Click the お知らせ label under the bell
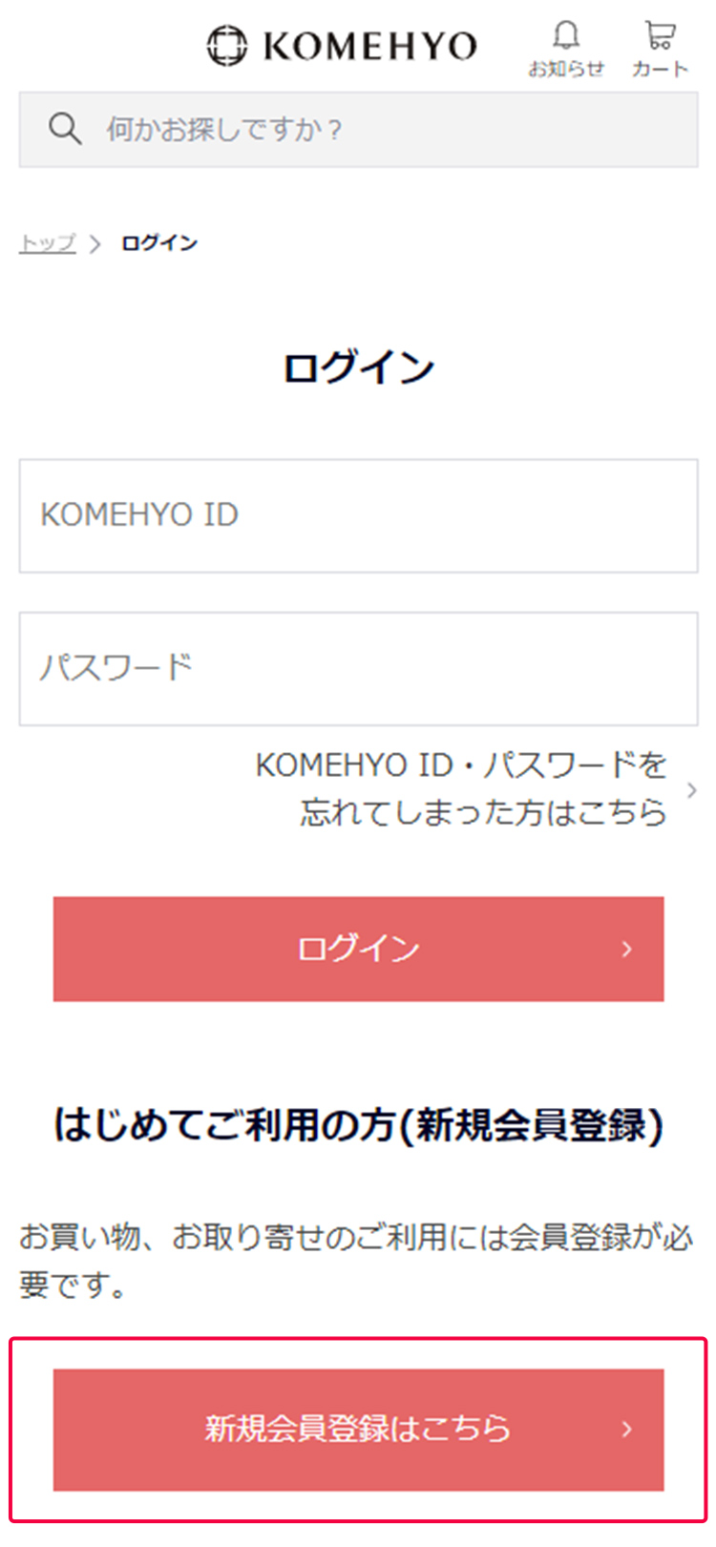Image resolution: width=716 pixels, height=1547 pixels. click(567, 68)
